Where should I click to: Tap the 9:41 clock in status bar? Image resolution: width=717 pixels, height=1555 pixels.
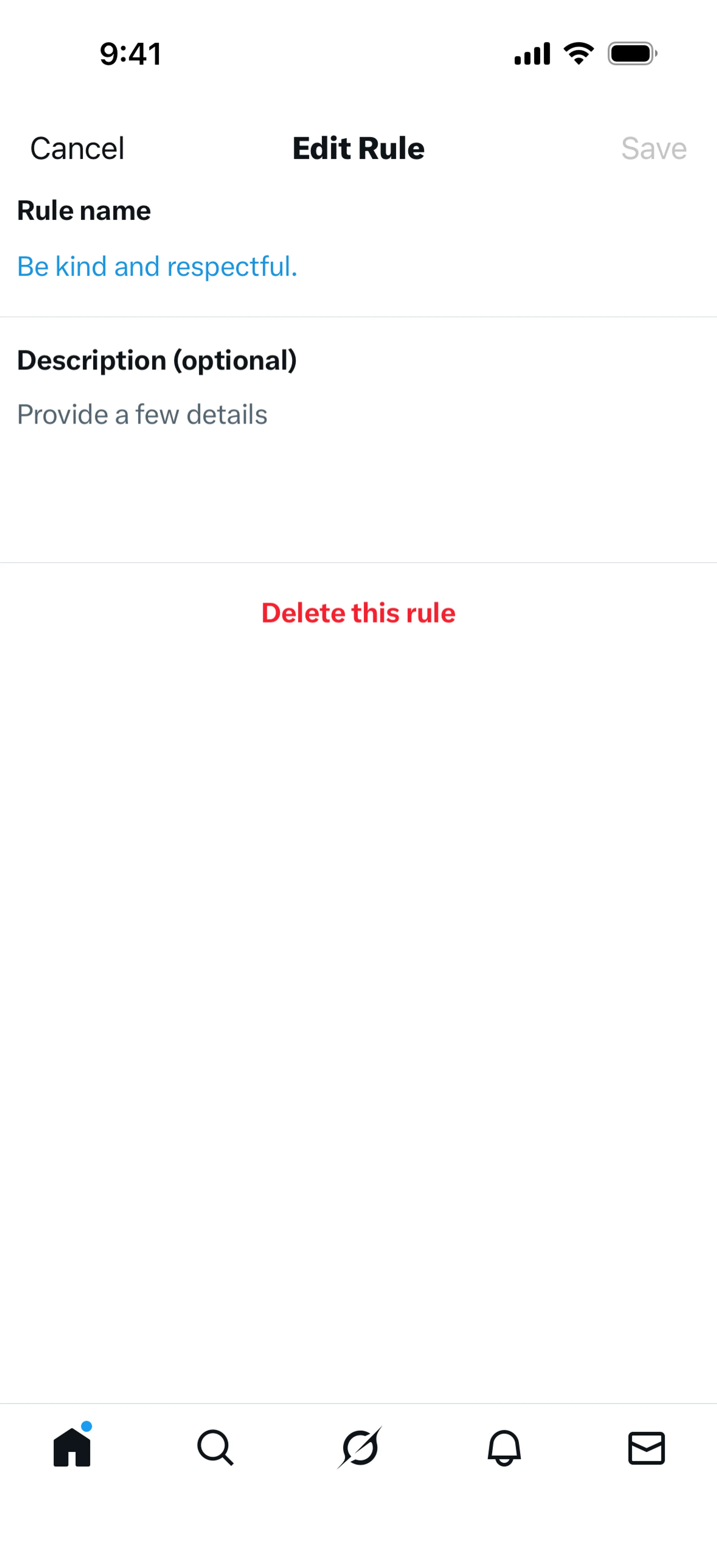coord(130,54)
